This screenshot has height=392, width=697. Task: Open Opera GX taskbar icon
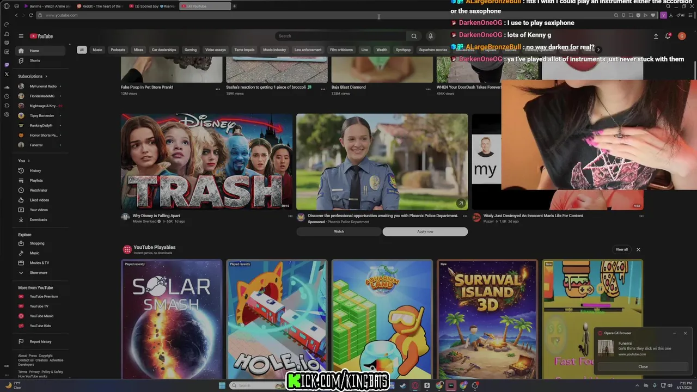(x=415, y=385)
